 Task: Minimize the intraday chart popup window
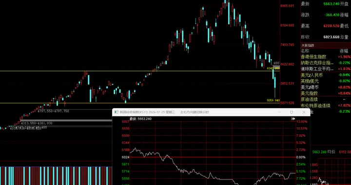pyautogui.click(x=279, y=112)
